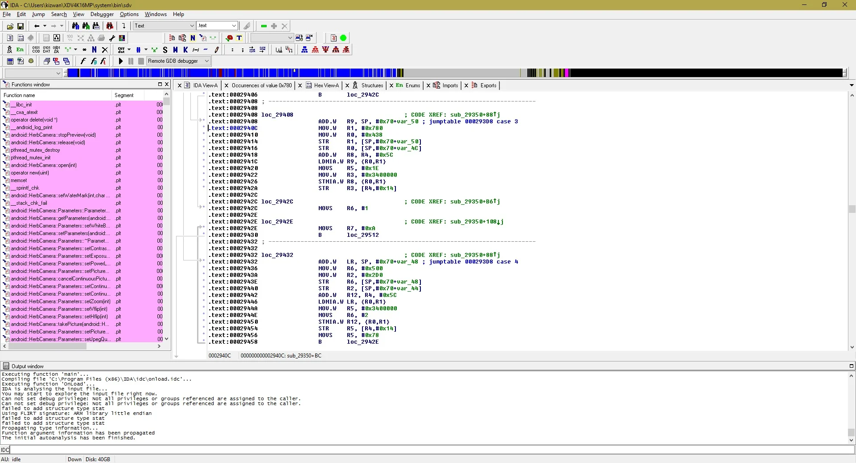Close the IDA View-A tab
This screenshot has width=856, height=463.
(180, 85)
